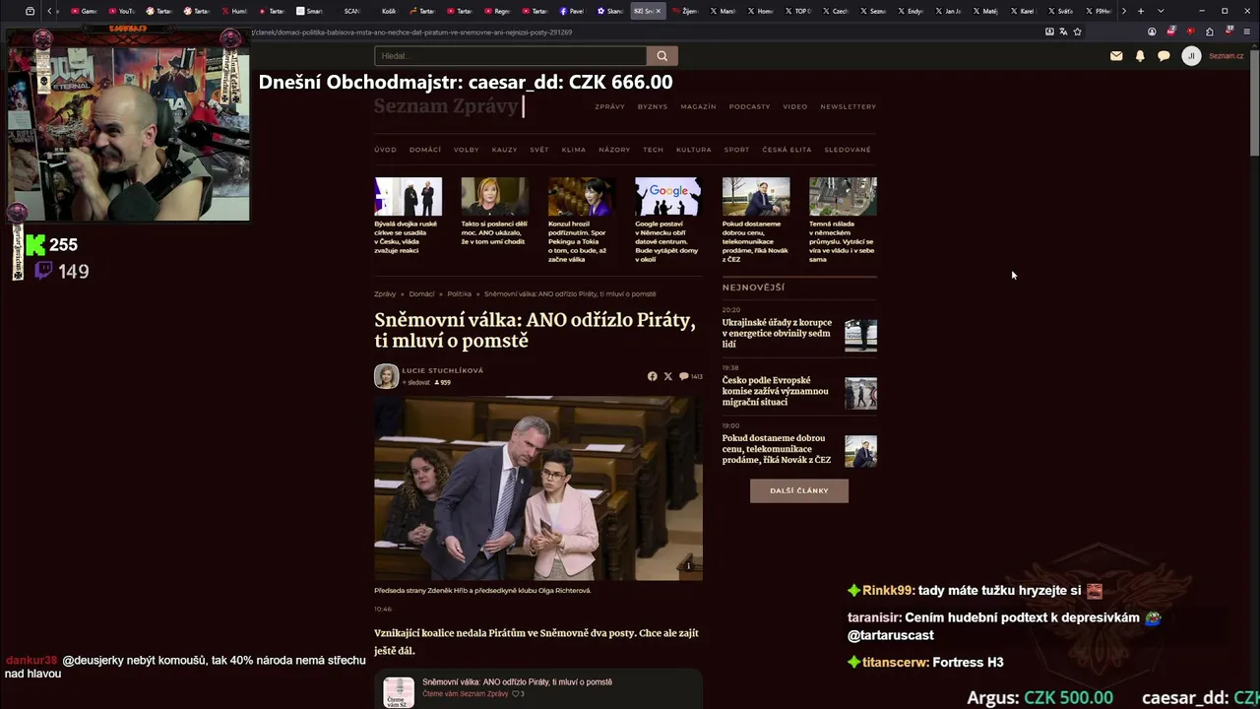
Task: Go to TECH section
Action: click(653, 150)
